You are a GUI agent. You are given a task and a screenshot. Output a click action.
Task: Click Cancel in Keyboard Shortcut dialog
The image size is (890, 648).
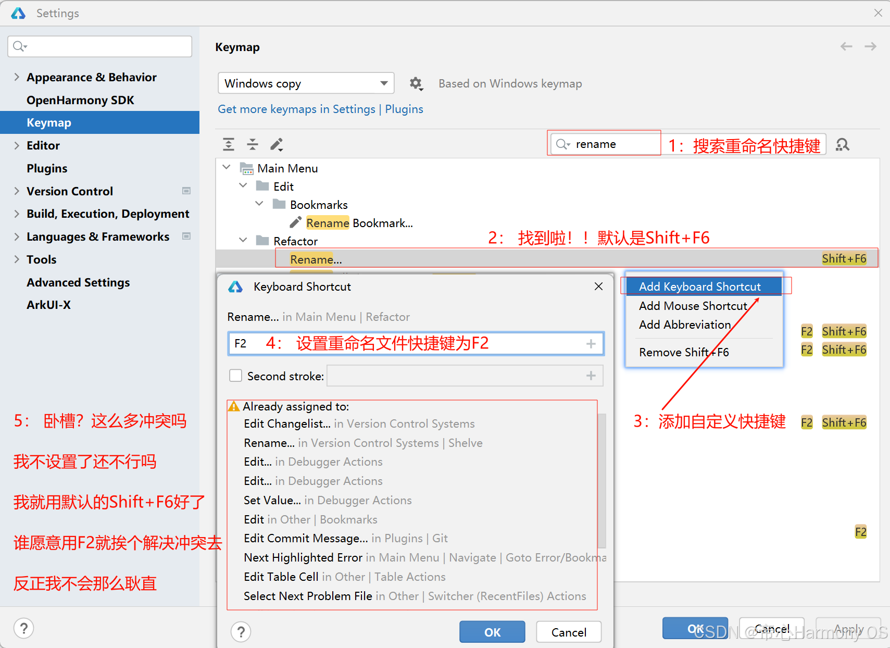coord(569,632)
